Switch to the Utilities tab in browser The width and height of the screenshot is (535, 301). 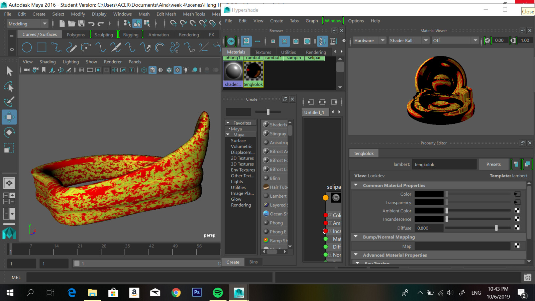(x=288, y=52)
